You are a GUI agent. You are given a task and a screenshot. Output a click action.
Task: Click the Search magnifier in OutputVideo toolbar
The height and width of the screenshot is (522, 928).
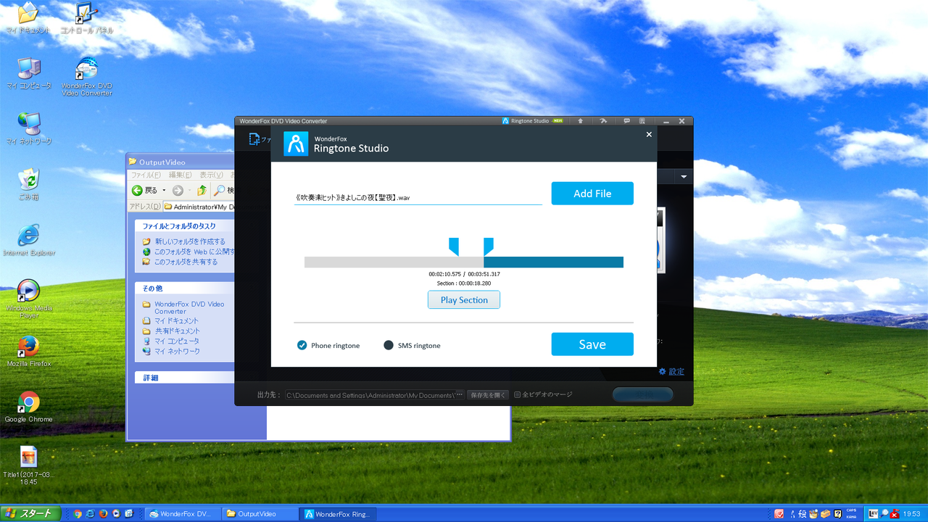[220, 191]
